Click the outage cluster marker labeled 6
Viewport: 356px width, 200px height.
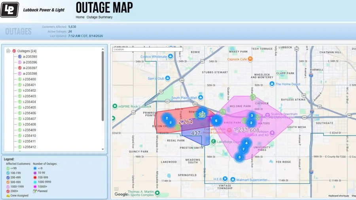[216, 121]
